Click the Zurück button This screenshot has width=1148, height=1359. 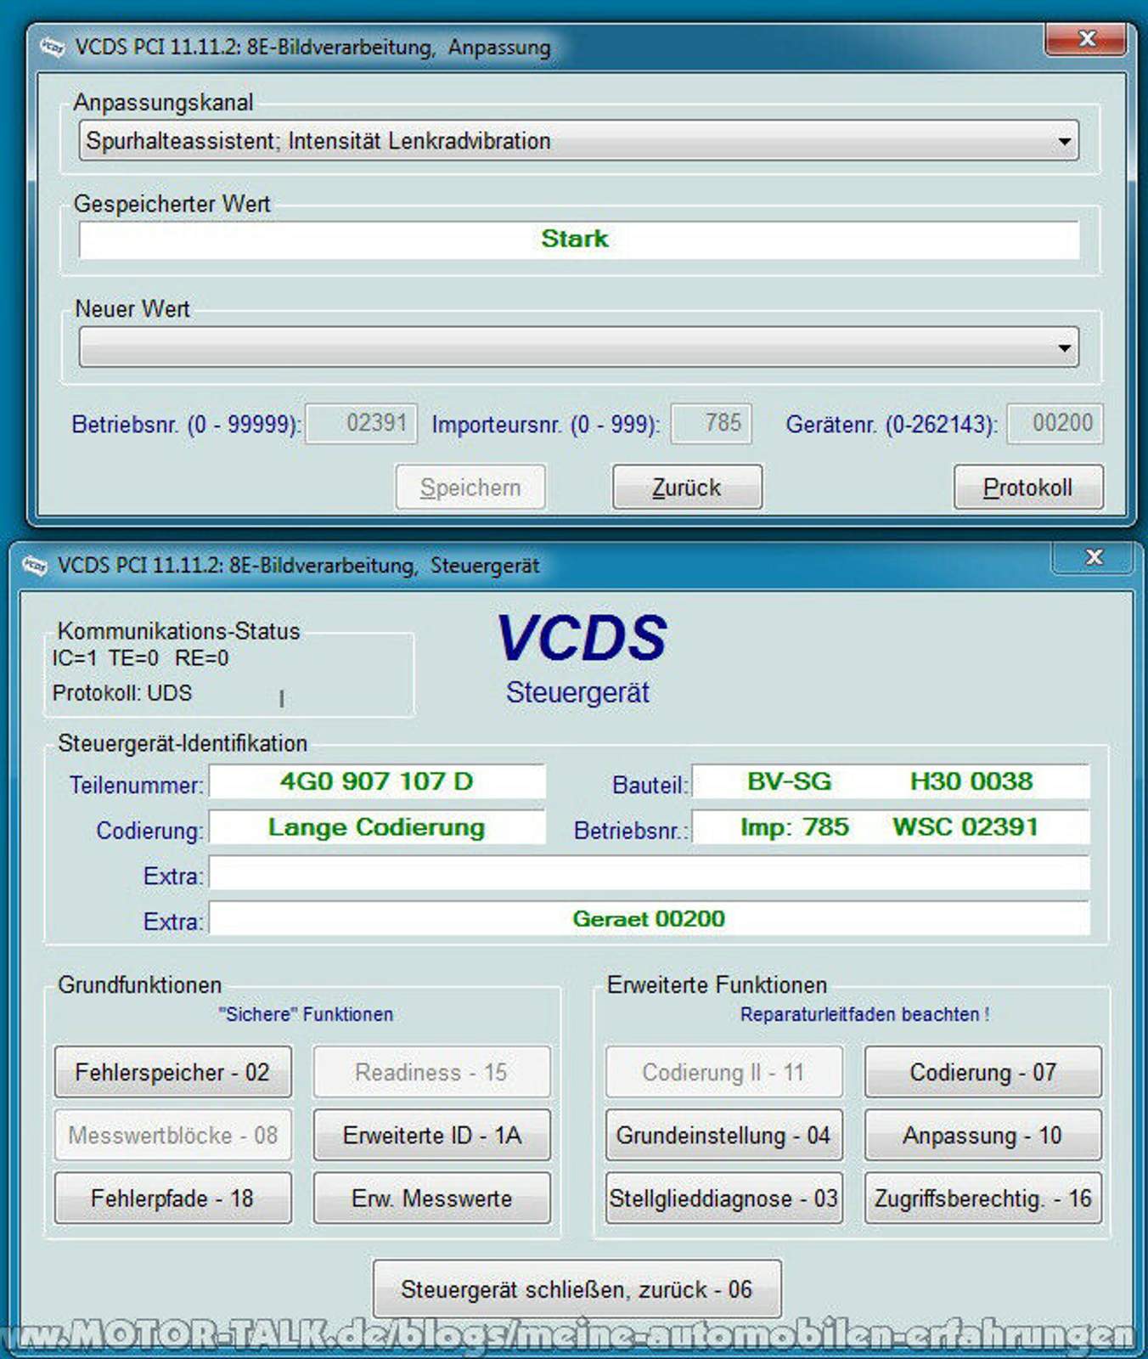coord(687,488)
